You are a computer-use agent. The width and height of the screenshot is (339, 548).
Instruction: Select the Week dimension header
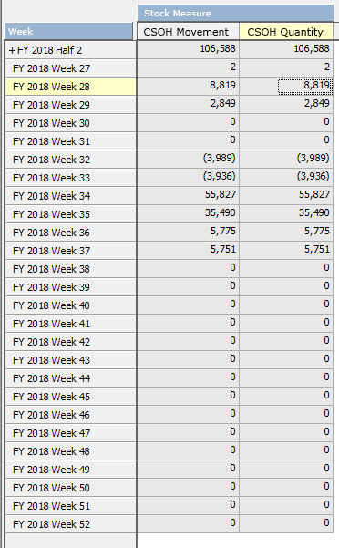pos(68,31)
